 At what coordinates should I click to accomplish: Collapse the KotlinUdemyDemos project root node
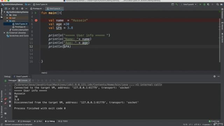5,12
